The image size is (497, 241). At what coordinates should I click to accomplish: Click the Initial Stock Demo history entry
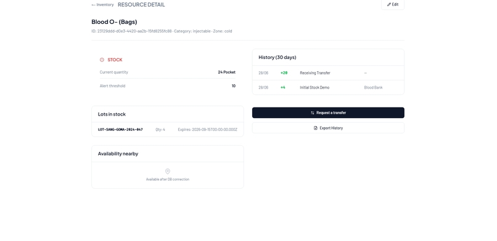[x=314, y=87]
